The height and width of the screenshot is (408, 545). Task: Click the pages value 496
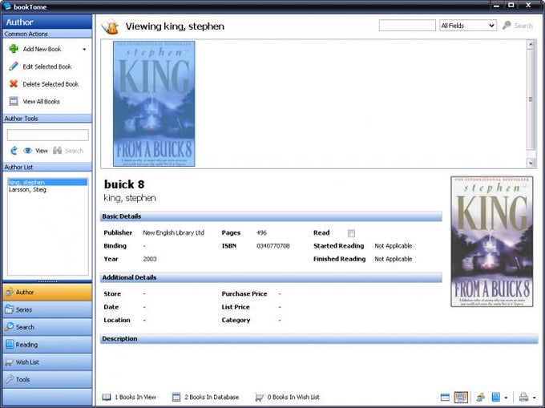262,232
